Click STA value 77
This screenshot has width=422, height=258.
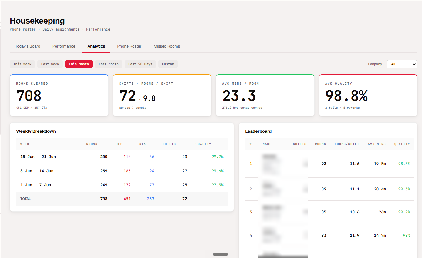click(152, 185)
